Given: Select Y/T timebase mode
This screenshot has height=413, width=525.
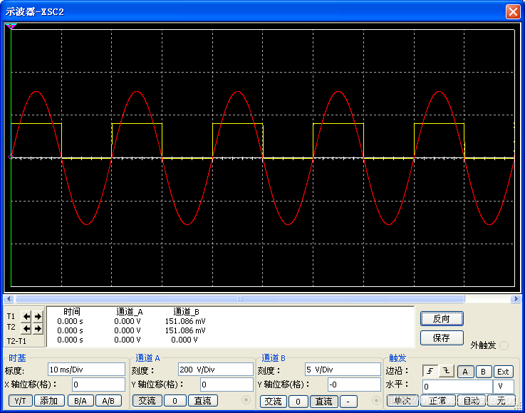Looking at the screenshot, I should (20, 401).
